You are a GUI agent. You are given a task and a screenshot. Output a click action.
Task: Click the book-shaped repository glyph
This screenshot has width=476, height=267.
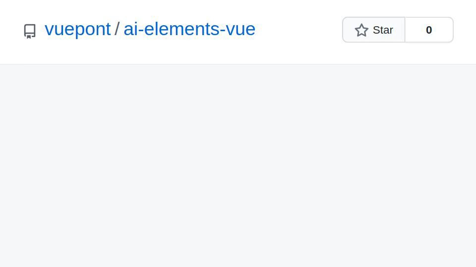click(x=30, y=31)
